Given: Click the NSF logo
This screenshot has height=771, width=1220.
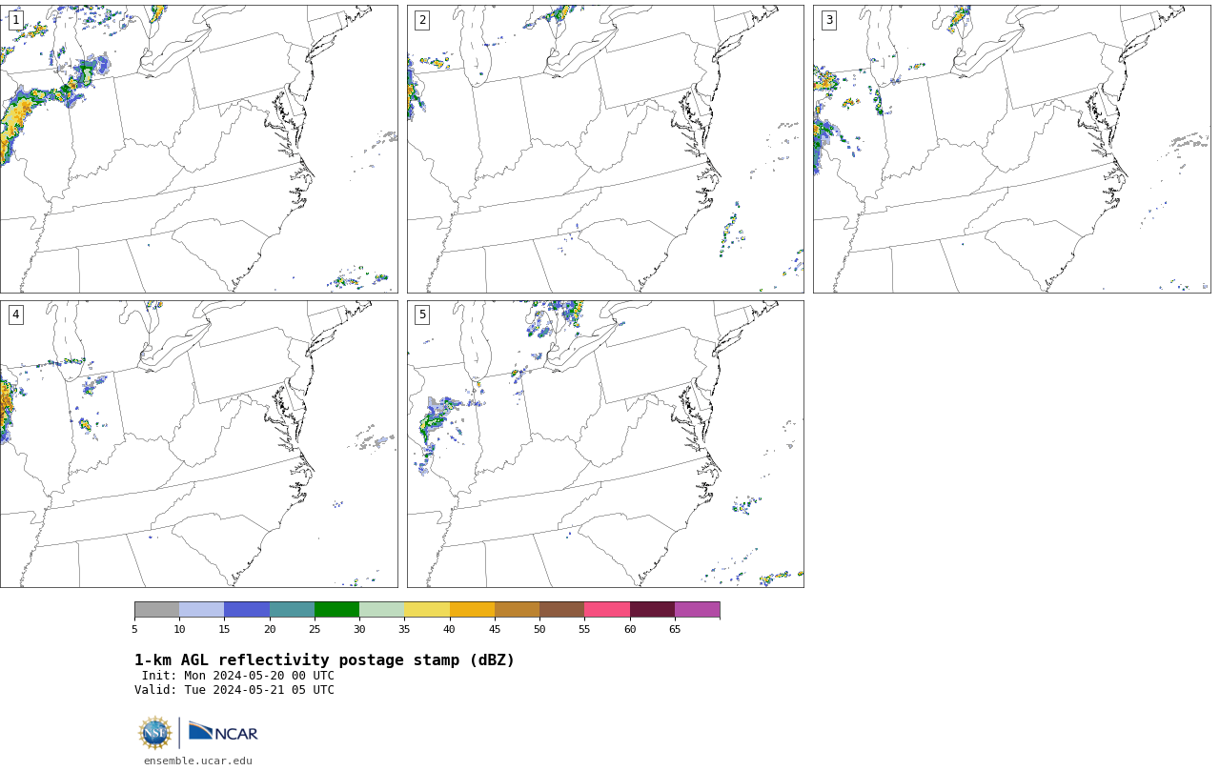Looking at the screenshot, I should pos(155,733).
